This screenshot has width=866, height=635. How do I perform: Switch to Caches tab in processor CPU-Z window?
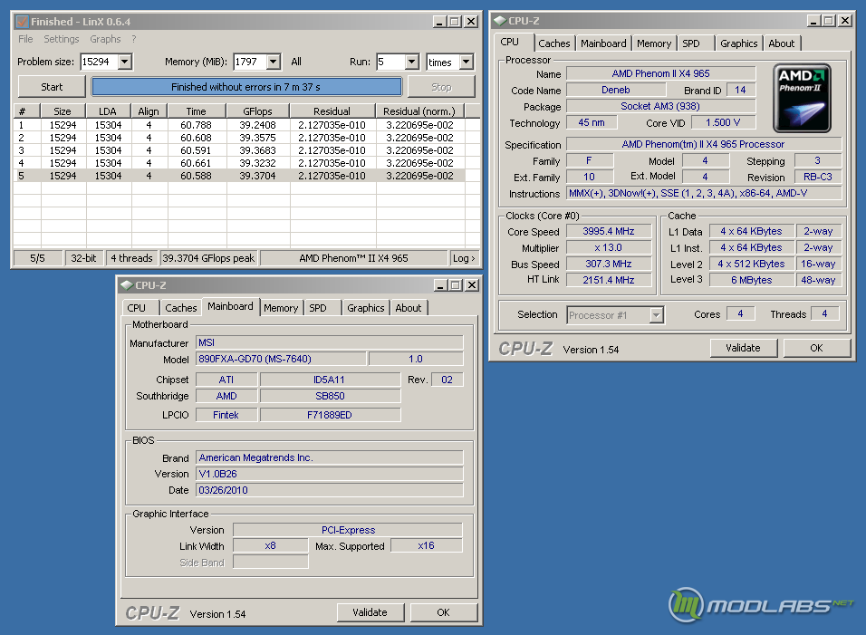554,43
